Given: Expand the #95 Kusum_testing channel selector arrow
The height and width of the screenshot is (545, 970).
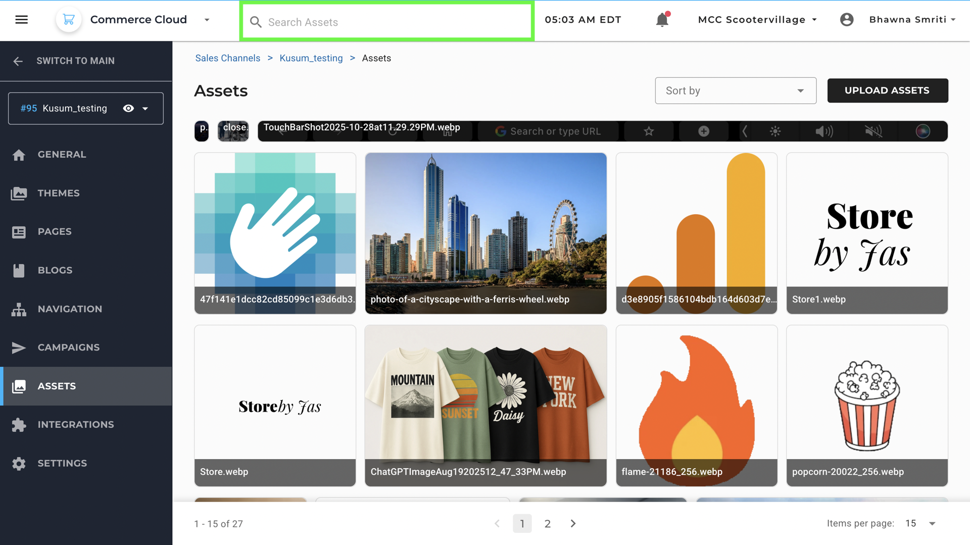Looking at the screenshot, I should pyautogui.click(x=145, y=109).
